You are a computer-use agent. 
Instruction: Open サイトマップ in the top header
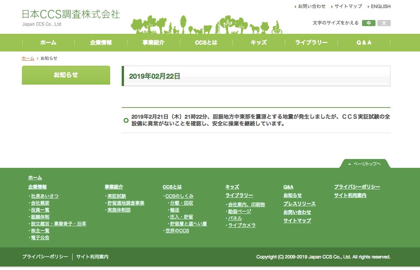[x=348, y=6]
